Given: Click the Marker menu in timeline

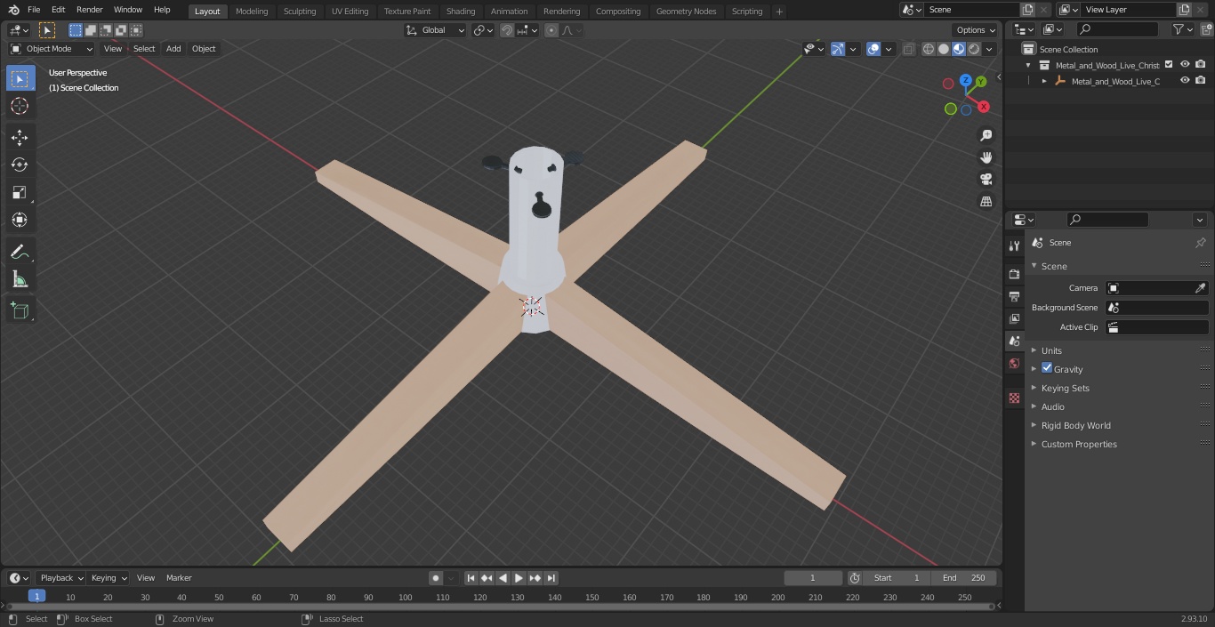Looking at the screenshot, I should (179, 578).
